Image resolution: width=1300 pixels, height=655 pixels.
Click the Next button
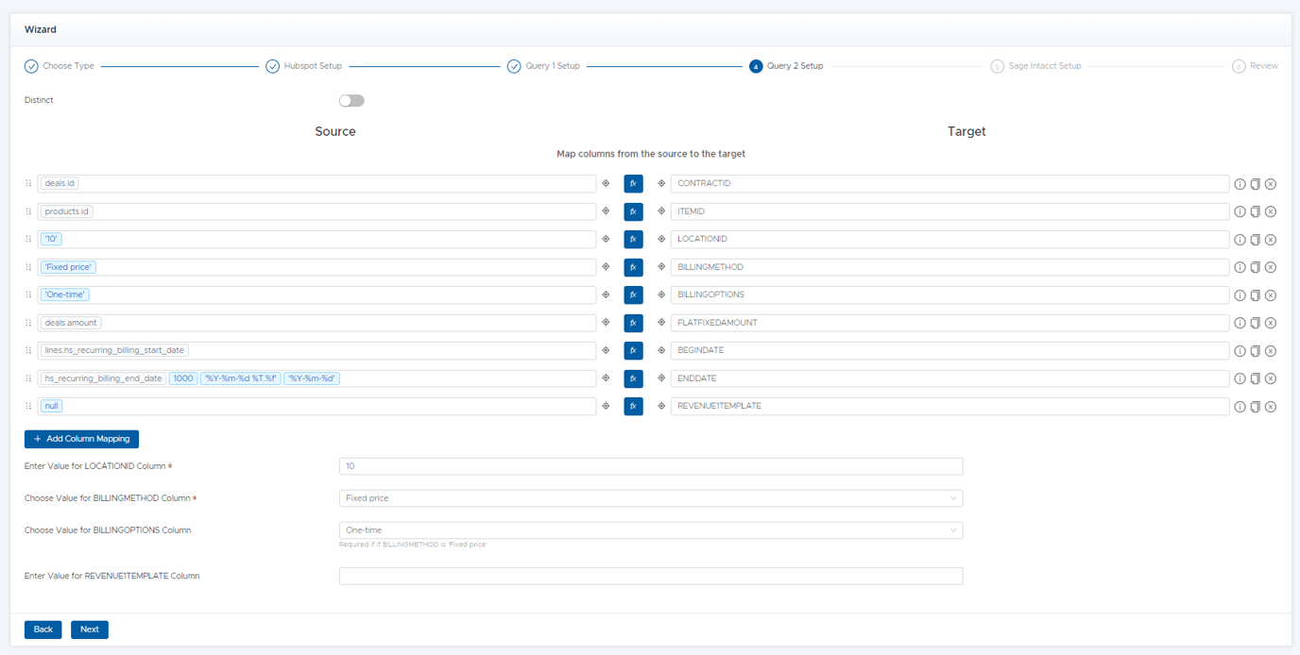point(90,630)
